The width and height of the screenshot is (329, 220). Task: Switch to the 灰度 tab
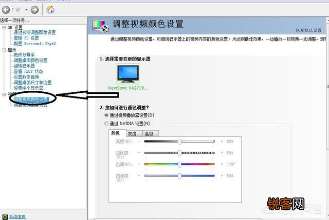pyautogui.click(x=135, y=133)
